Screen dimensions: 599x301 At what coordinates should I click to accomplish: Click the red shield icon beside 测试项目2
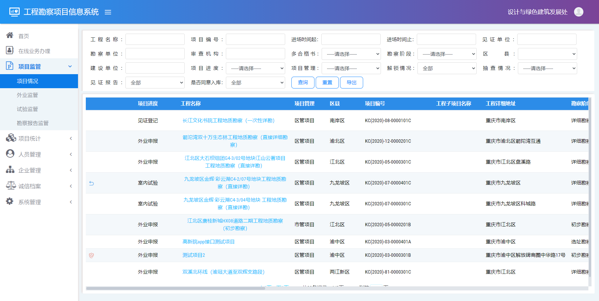pos(91,256)
